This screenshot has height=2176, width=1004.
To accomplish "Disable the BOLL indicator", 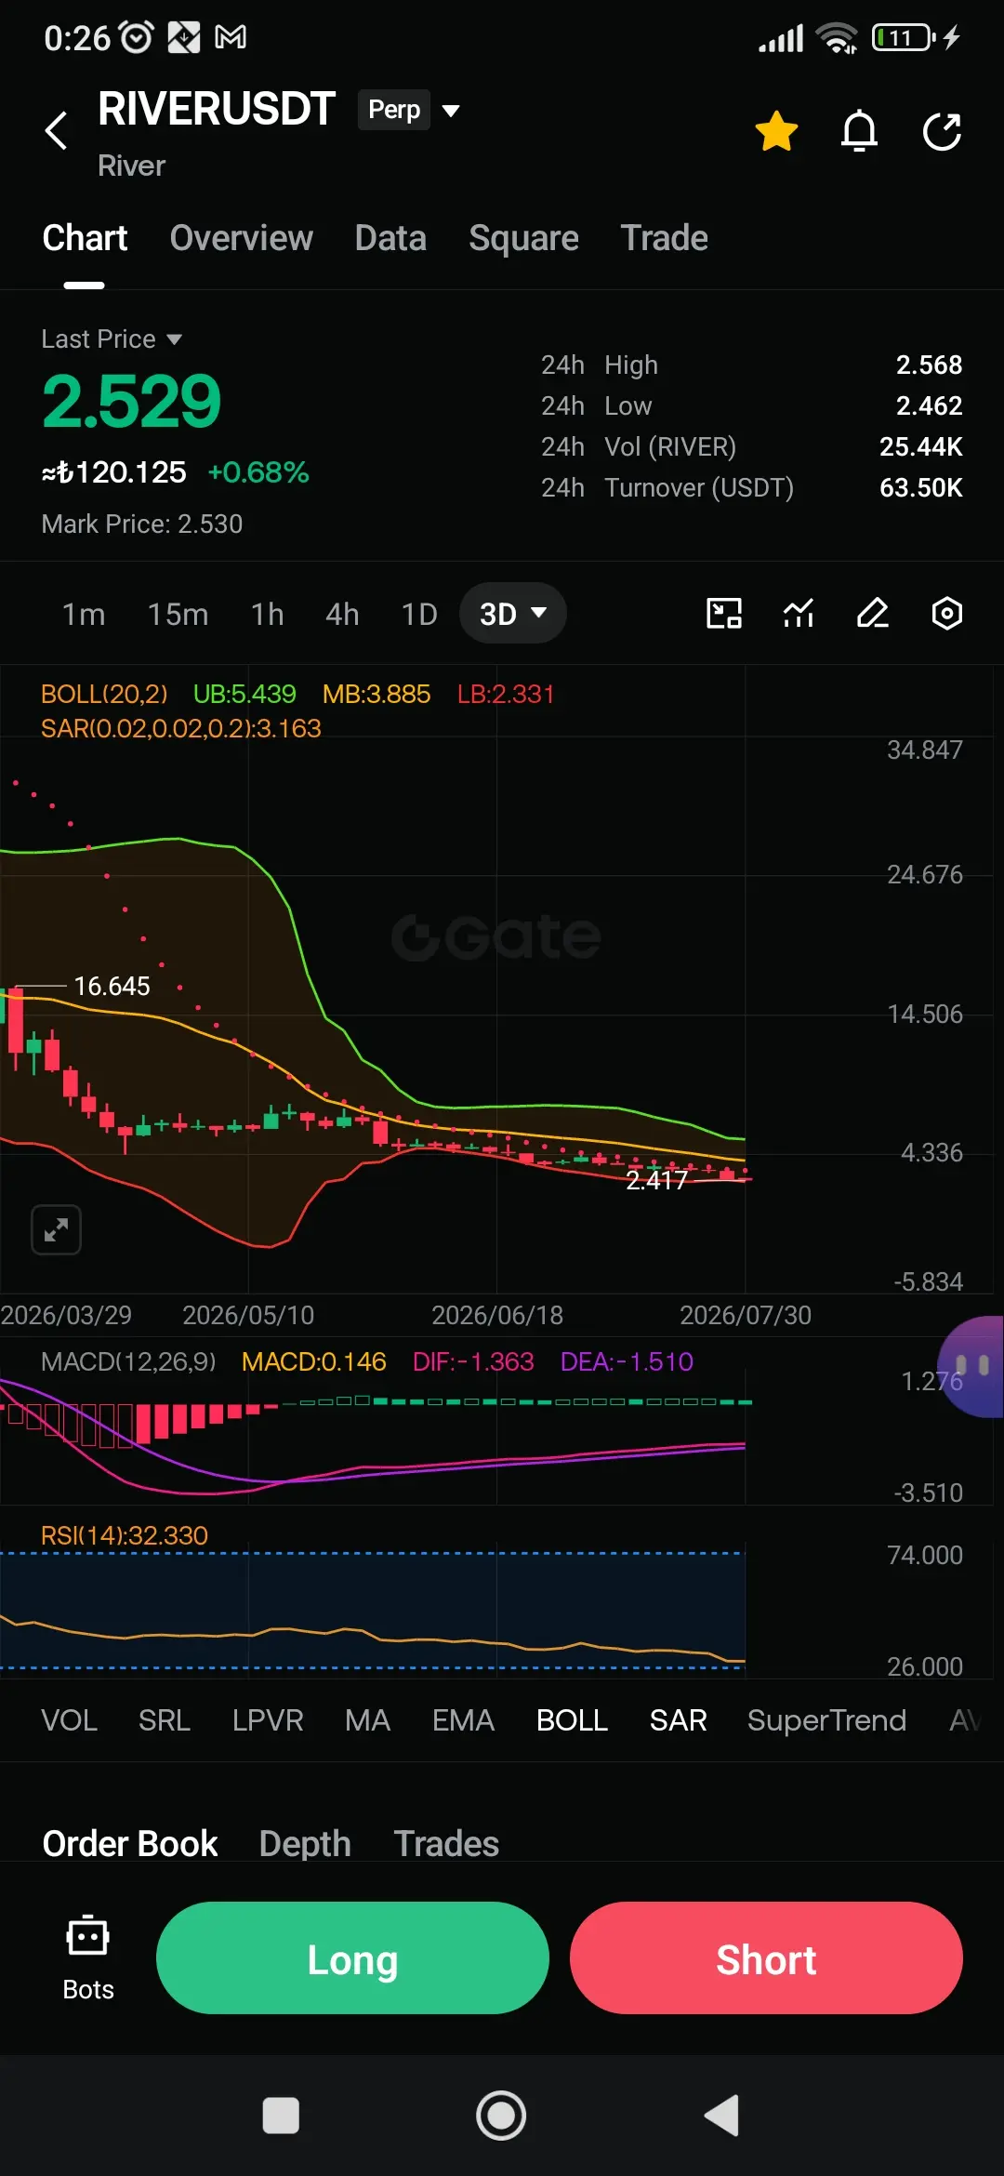I will (x=572, y=1720).
